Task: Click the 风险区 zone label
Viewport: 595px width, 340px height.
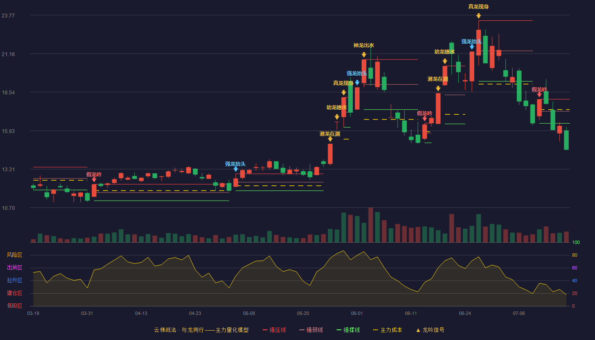Action: 14,255
